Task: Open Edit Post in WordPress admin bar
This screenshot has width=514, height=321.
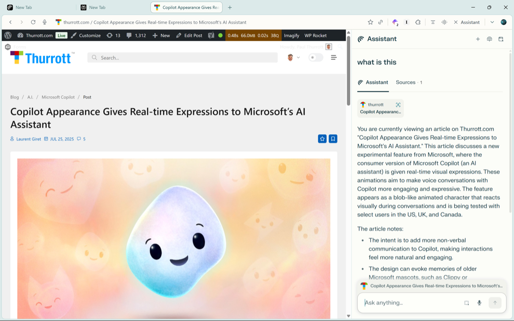Action: click(189, 35)
